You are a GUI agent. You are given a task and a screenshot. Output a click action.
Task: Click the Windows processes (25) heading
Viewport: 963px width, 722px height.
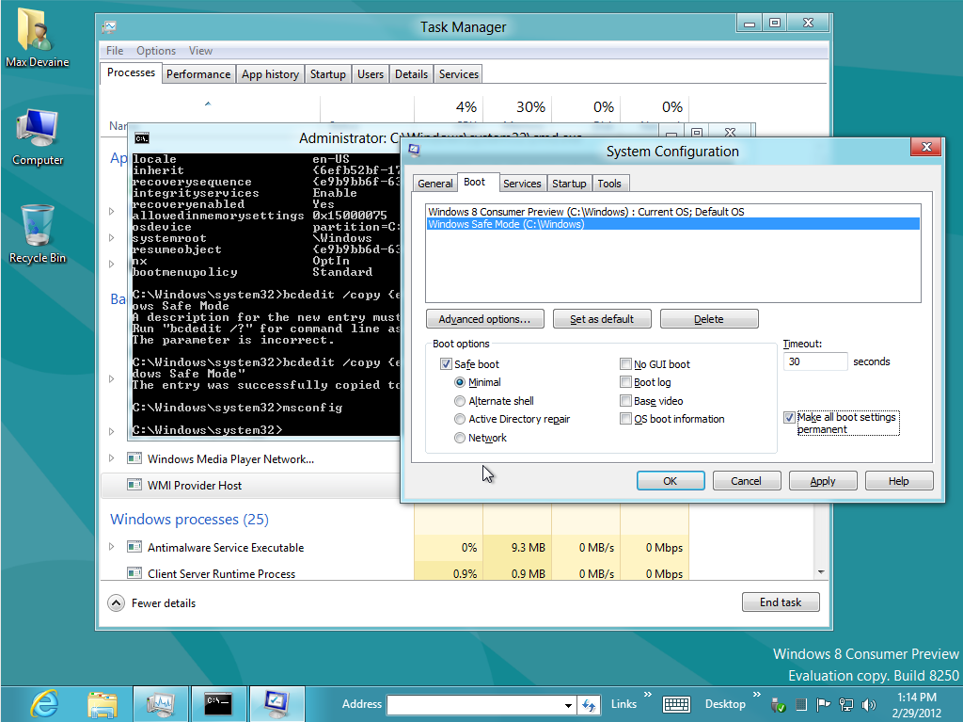[x=189, y=519]
